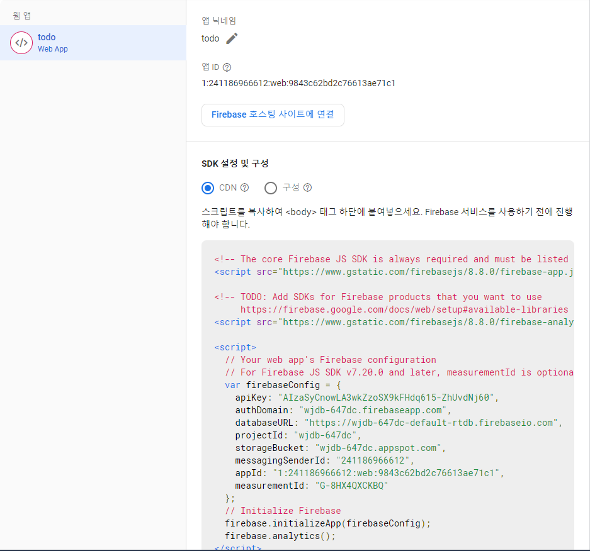Click the TODO Add SDKs comment line
This screenshot has height=551, width=590.
[378, 297]
